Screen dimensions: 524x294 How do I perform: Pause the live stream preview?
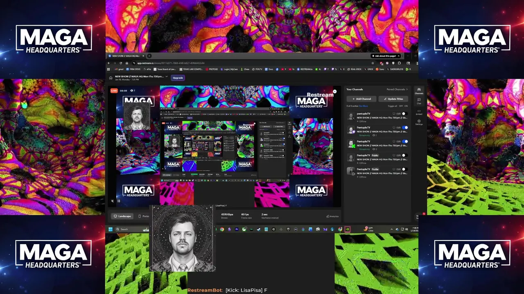click(119, 201)
